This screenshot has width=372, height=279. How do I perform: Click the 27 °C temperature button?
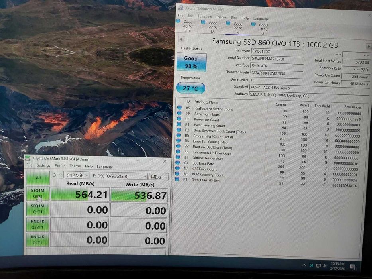click(x=191, y=88)
